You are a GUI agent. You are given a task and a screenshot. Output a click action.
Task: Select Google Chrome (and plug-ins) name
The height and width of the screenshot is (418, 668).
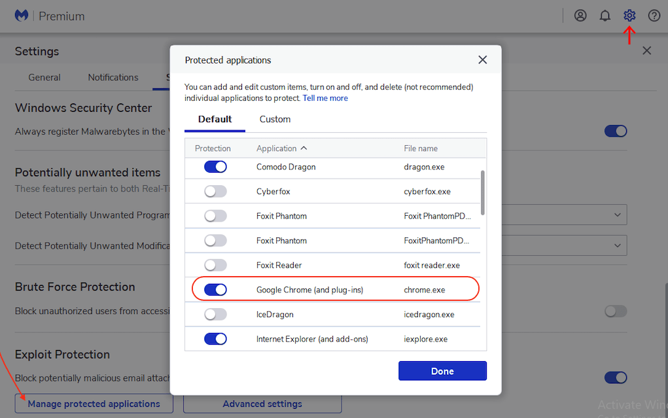coord(309,290)
